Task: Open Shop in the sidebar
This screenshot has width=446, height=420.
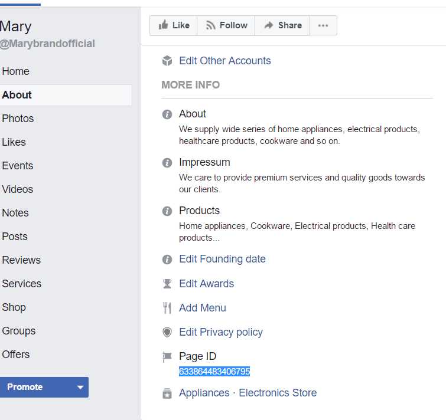Action: 14,307
